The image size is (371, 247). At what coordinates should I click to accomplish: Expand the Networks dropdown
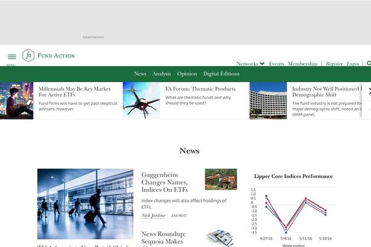(250, 64)
